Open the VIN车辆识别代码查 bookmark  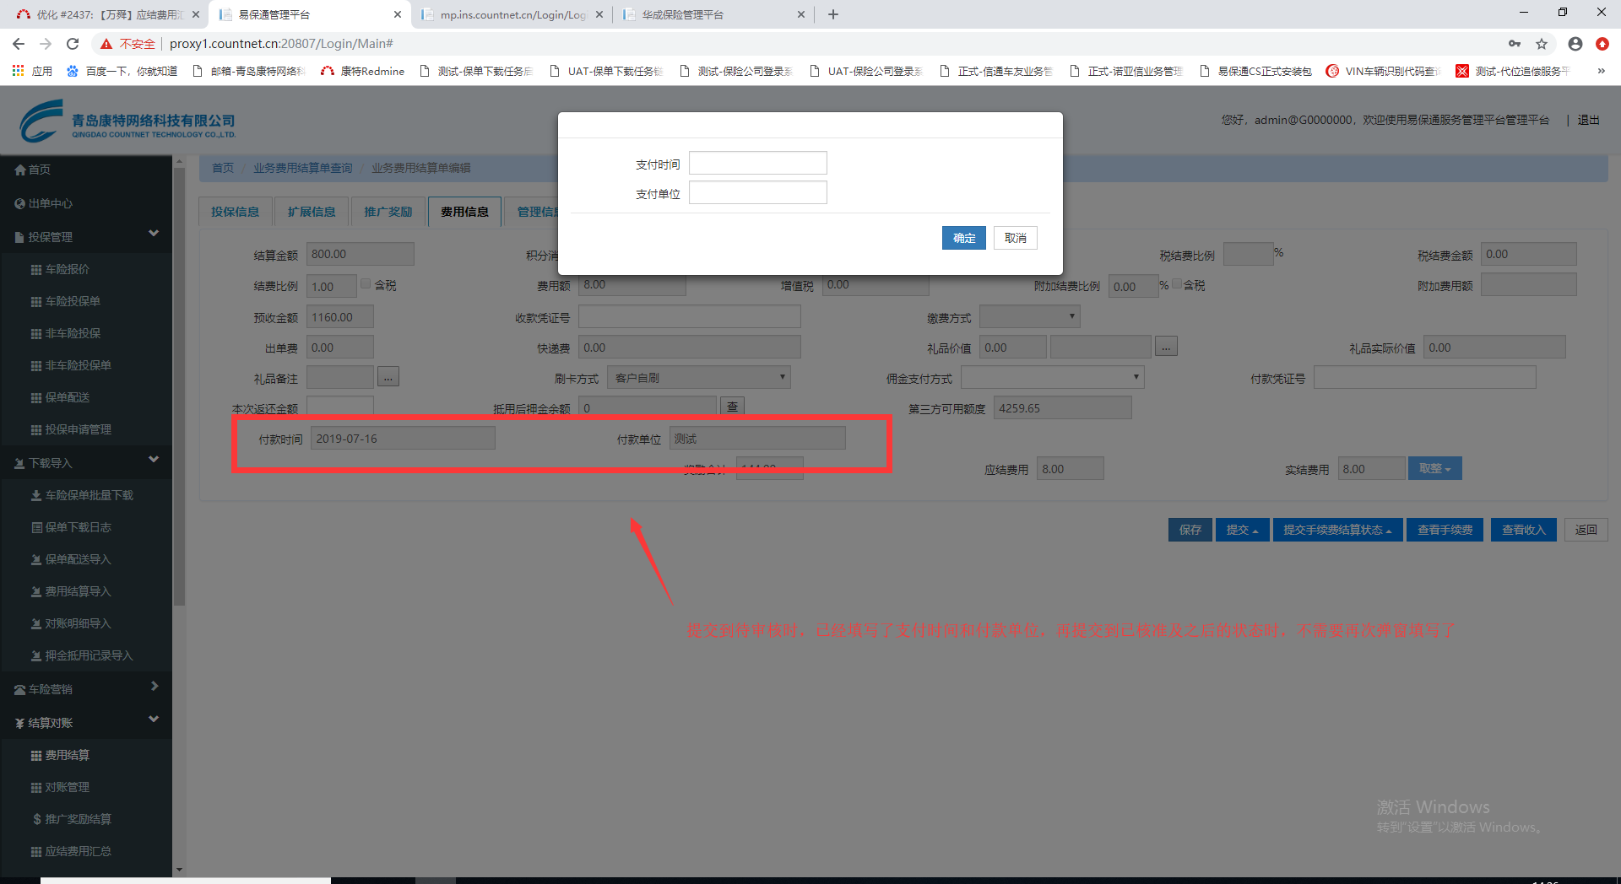(1382, 71)
